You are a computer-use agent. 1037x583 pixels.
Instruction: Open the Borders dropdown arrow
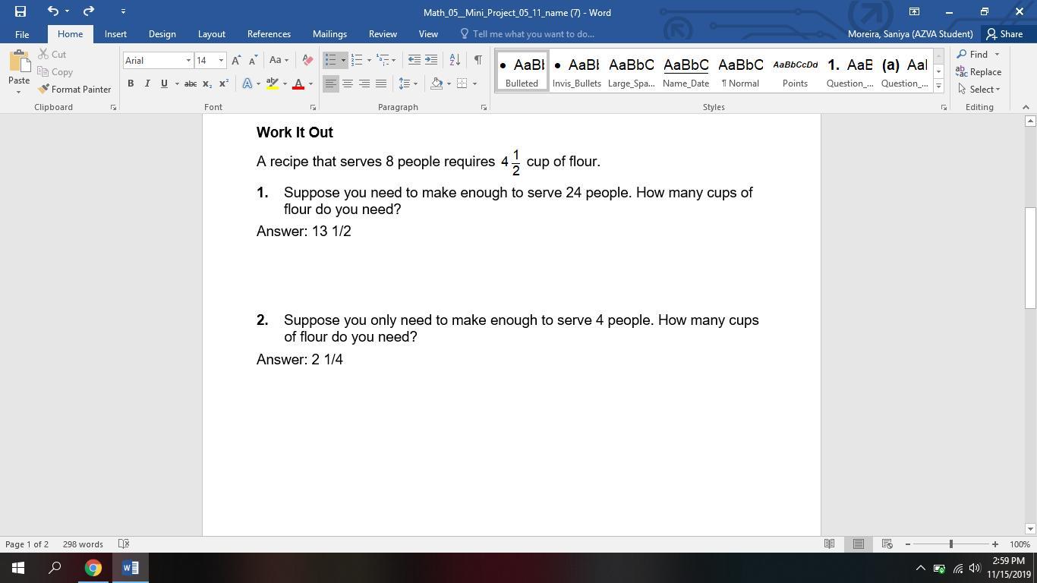coord(474,84)
